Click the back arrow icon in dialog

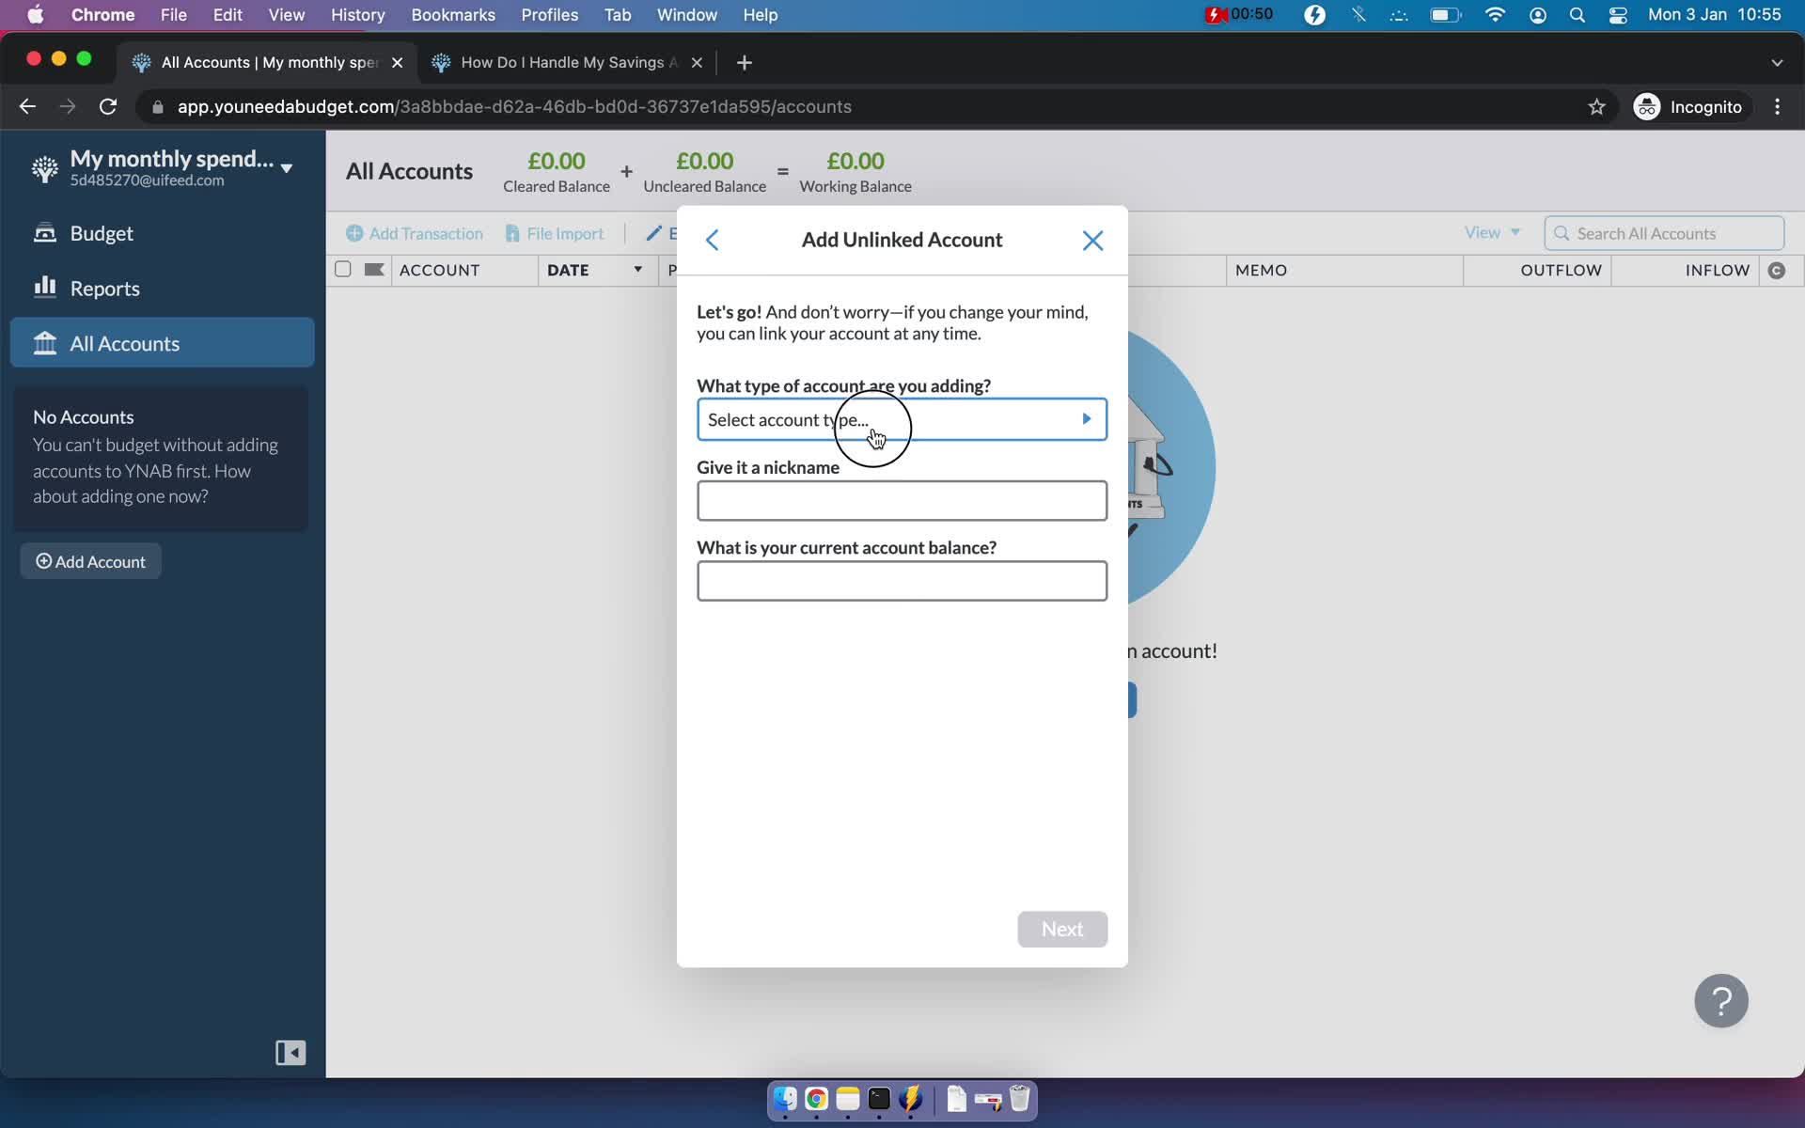point(711,239)
